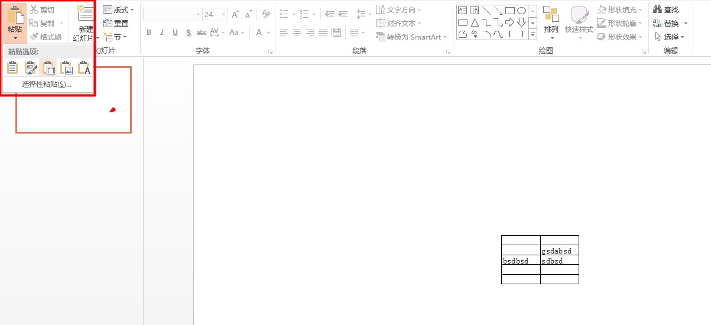Toggle Bold text formatting

tap(149, 32)
